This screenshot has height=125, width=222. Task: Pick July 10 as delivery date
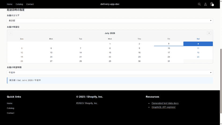pyautogui.click(x=169, y=48)
